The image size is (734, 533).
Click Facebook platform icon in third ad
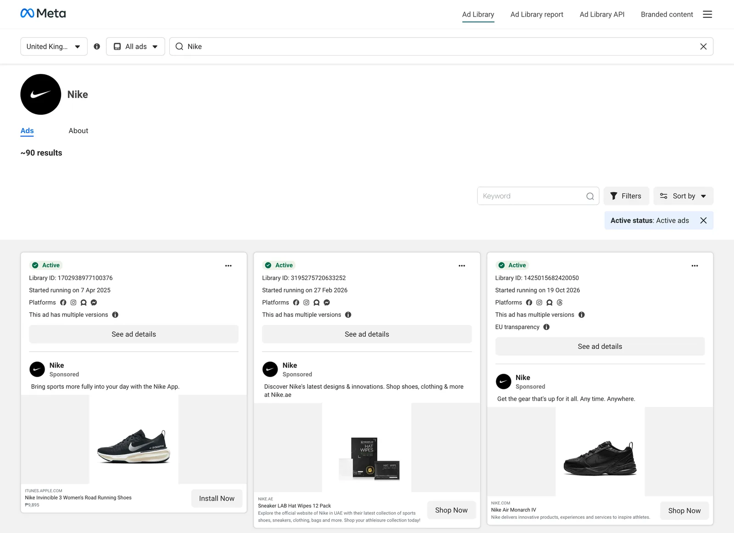529,303
